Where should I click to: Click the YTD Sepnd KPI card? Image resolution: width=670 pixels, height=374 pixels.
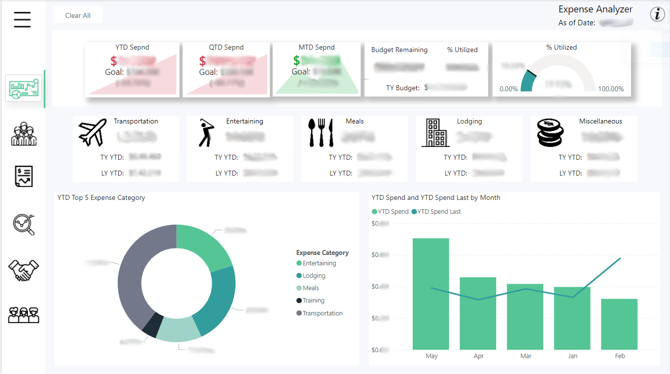(132, 69)
